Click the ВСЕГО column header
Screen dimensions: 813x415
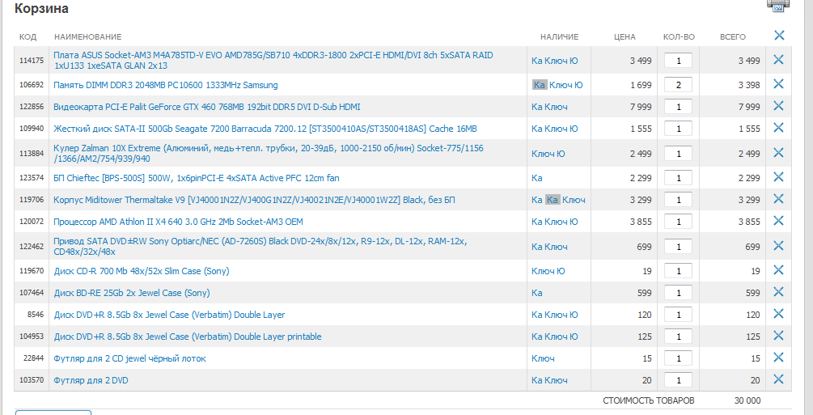click(733, 37)
